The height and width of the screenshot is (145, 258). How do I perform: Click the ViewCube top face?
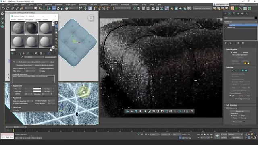pos(91,18)
